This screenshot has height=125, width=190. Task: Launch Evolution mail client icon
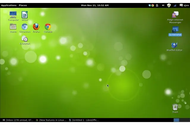25,39
